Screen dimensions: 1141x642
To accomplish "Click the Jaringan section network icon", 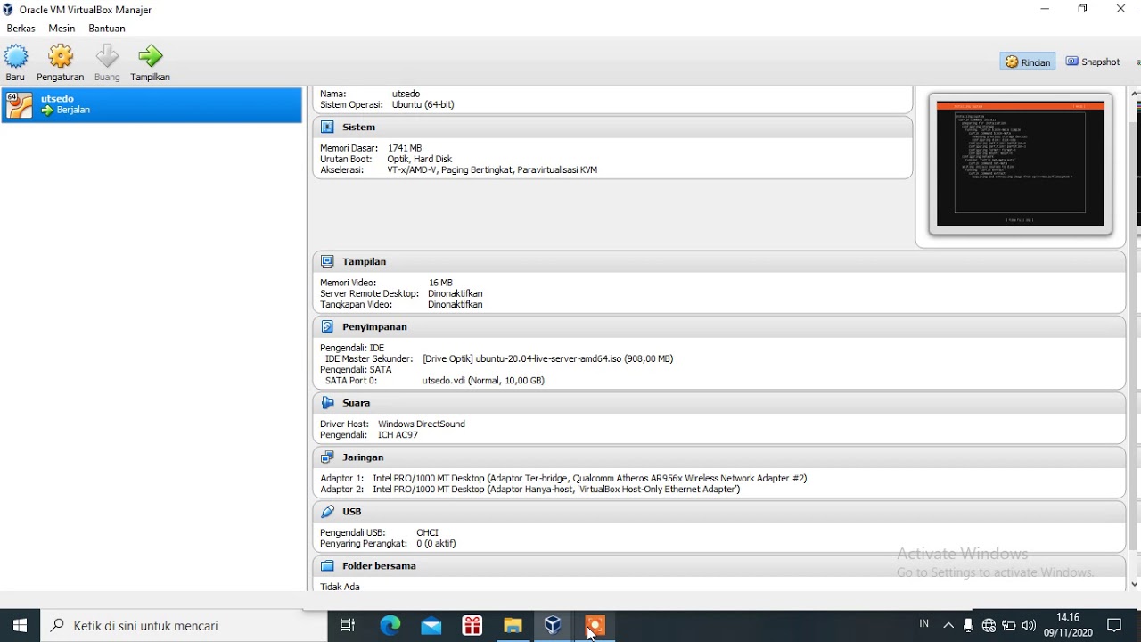I will tap(327, 457).
